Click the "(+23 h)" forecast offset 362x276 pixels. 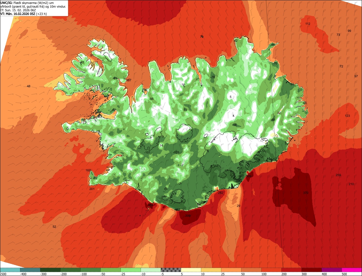(x=41, y=14)
